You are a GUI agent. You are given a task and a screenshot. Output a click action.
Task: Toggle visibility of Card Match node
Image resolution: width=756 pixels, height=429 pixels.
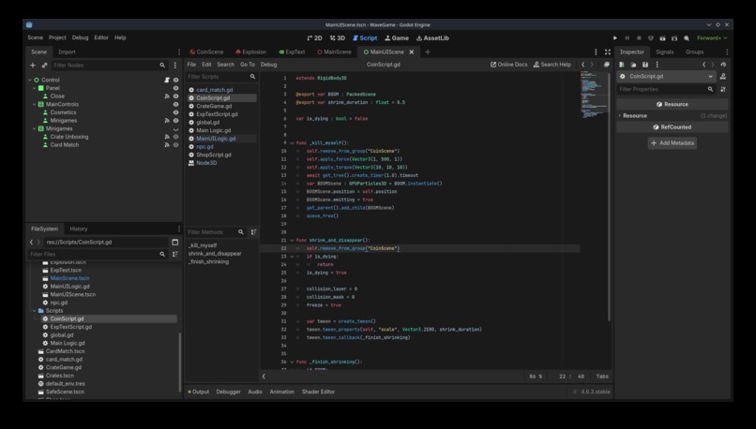176,145
